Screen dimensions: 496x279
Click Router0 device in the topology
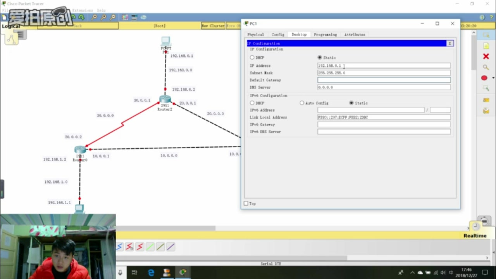pyautogui.click(x=80, y=150)
